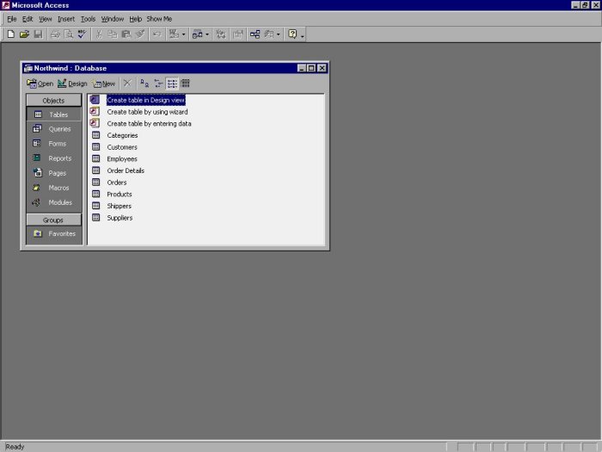Image resolution: width=602 pixels, height=452 pixels.
Task: Switch to Large Icons view
Action: [144, 84]
